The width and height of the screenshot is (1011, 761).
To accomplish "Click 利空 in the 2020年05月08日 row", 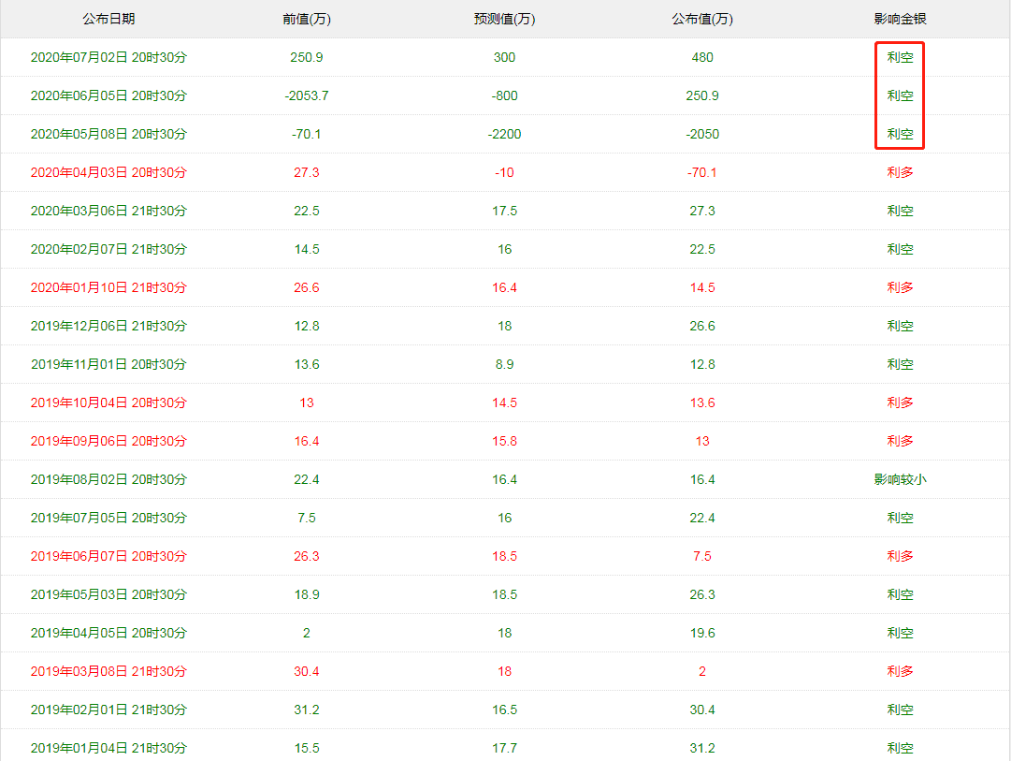I will coord(900,134).
